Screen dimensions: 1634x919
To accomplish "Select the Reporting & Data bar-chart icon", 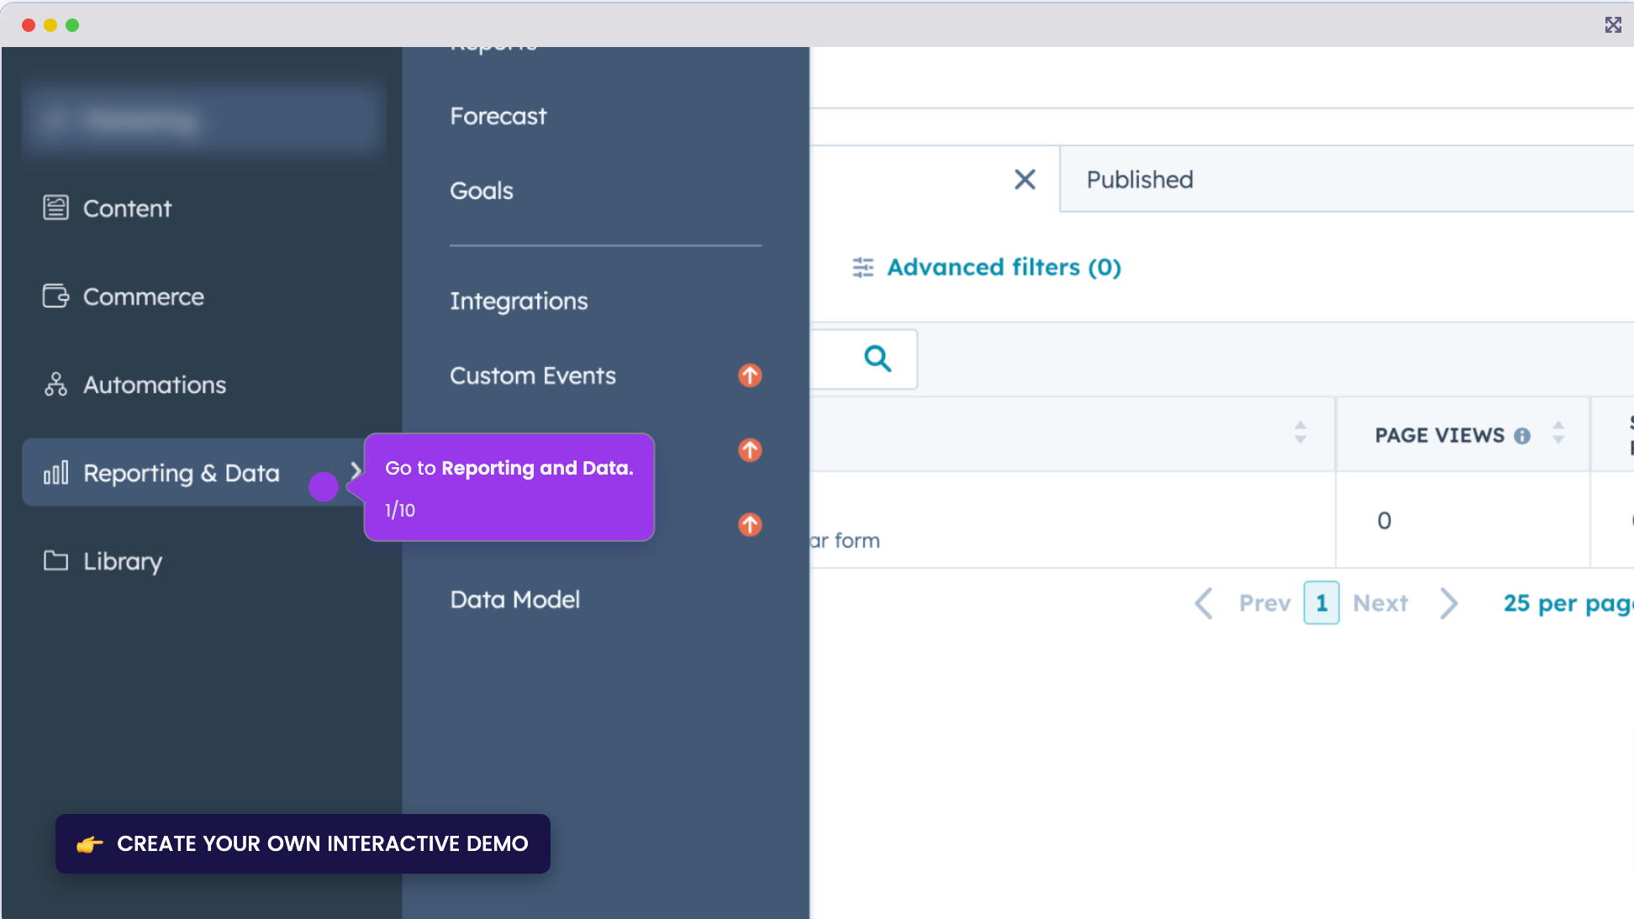I will (55, 473).
